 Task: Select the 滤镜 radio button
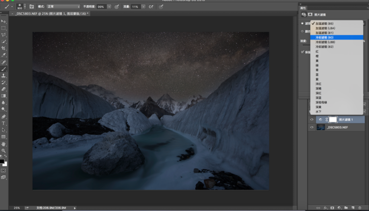[302, 24]
